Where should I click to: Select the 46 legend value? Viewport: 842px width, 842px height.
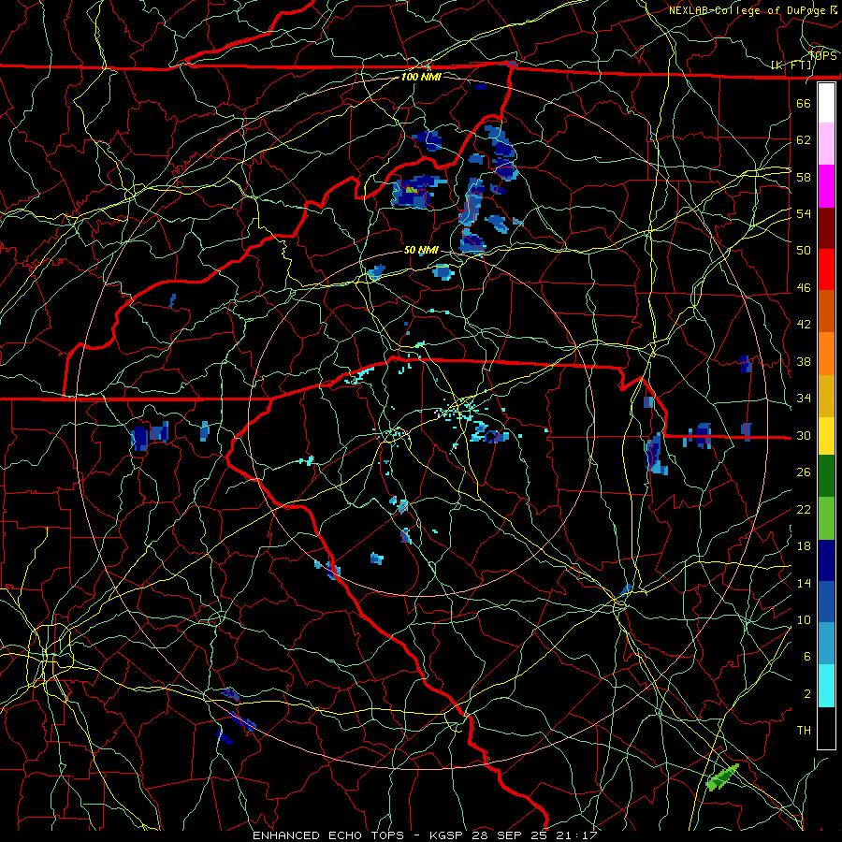tap(804, 288)
